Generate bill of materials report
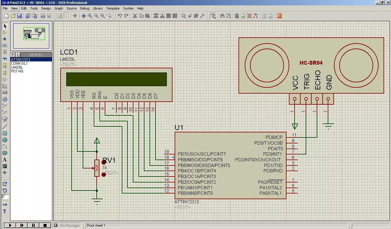Screen dimensions: 391x229 [264, 16]
